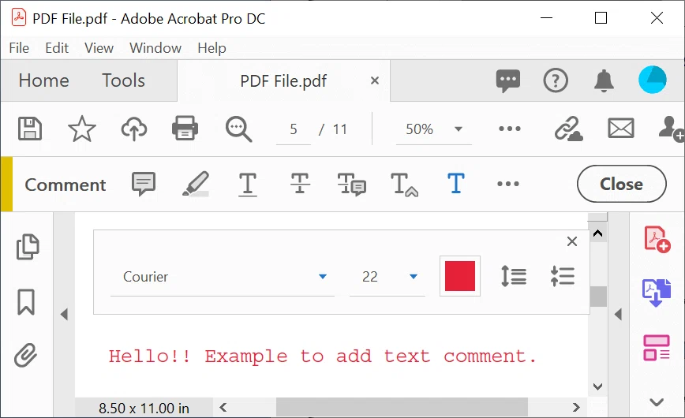
Task: Open the Help menu
Action: [x=211, y=47]
